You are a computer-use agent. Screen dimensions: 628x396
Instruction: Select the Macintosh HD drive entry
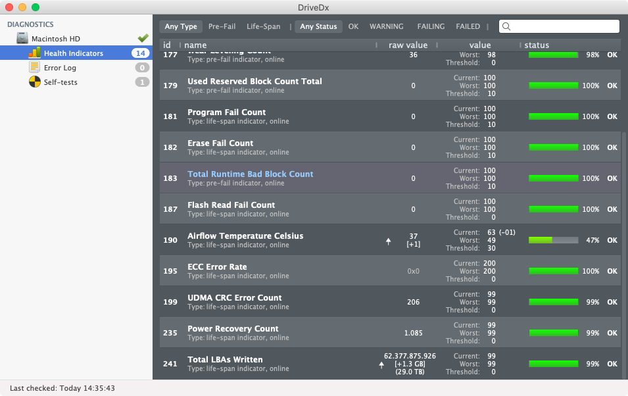coord(76,38)
